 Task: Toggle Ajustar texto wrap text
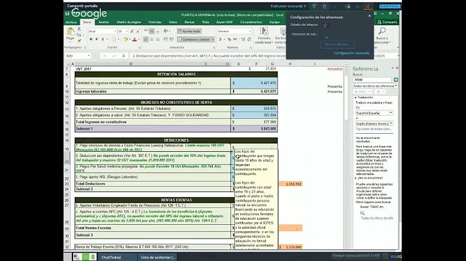point(189,31)
